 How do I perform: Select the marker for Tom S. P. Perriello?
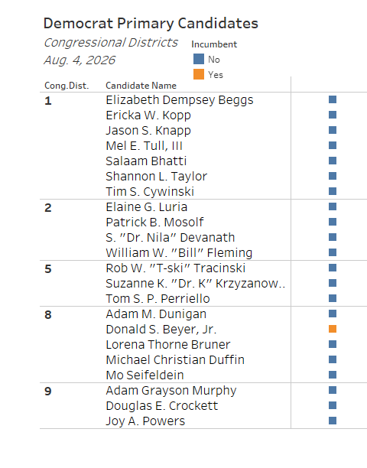pyautogui.click(x=333, y=298)
